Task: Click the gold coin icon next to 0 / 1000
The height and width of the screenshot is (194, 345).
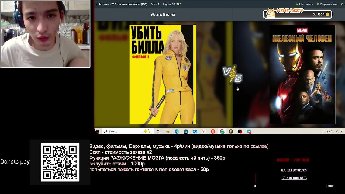Action: tap(327, 14)
